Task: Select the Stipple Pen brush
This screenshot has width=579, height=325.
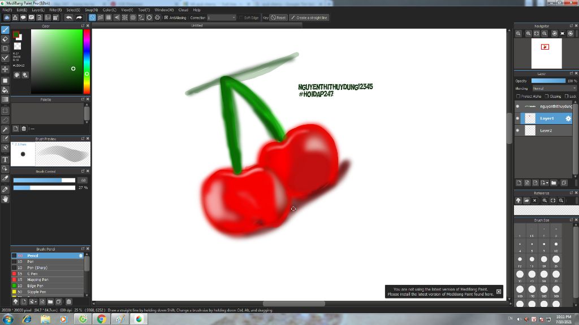Action: pos(47,292)
